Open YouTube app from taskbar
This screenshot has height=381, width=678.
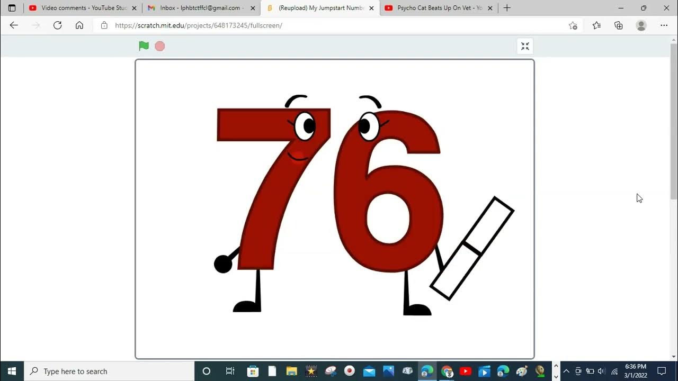(x=466, y=371)
